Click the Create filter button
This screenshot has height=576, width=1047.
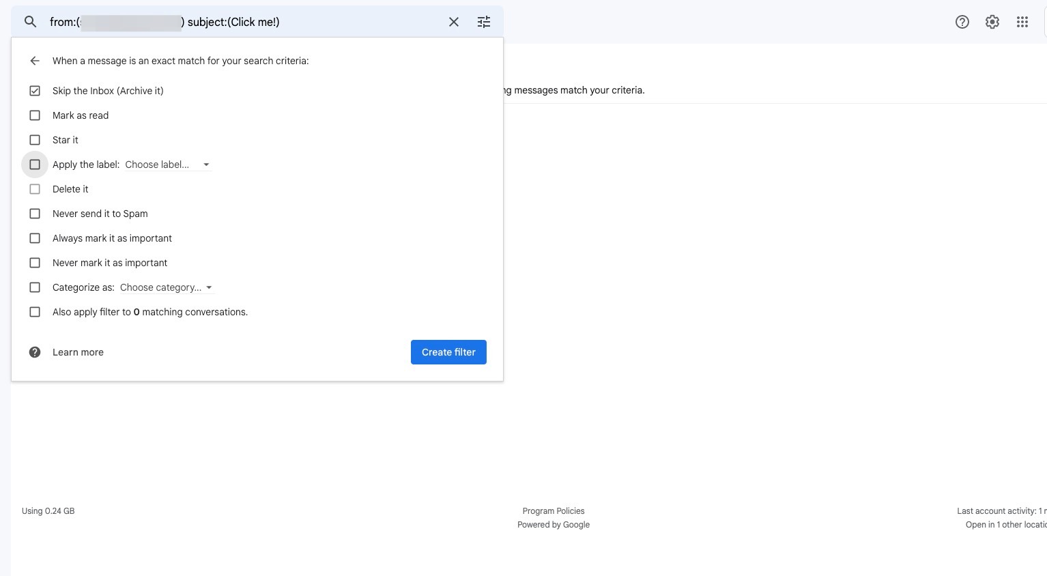[448, 352]
